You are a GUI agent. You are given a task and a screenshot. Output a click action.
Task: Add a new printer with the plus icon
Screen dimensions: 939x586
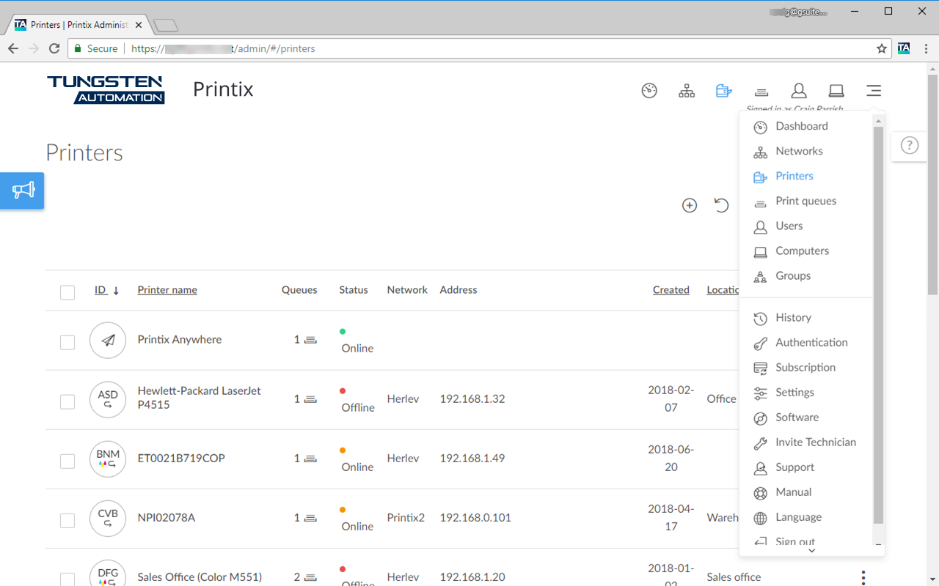coord(689,205)
